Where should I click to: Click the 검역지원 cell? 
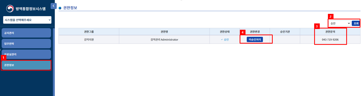click(89, 40)
